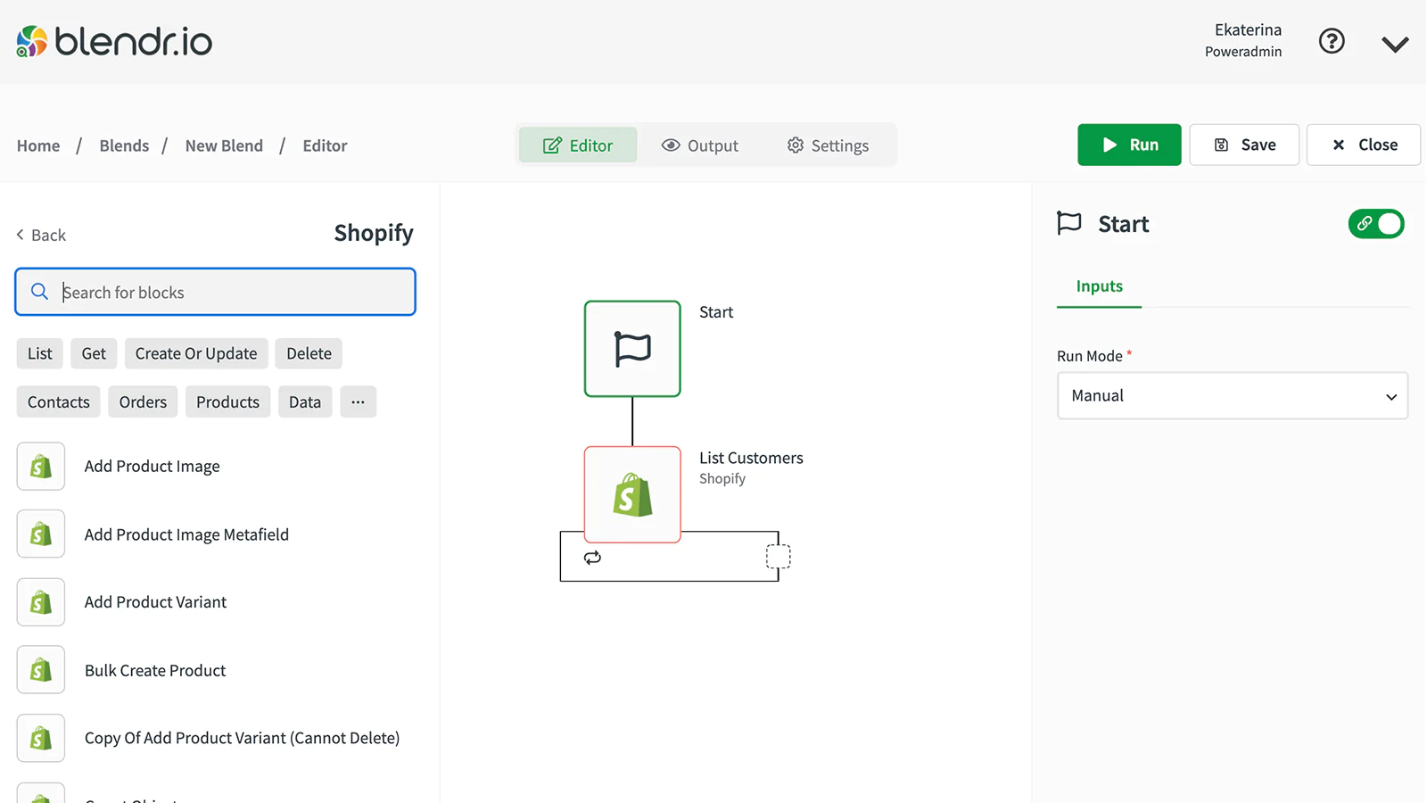Click Add Product Image Metafield label
The height and width of the screenshot is (803, 1427).
pyautogui.click(x=186, y=534)
